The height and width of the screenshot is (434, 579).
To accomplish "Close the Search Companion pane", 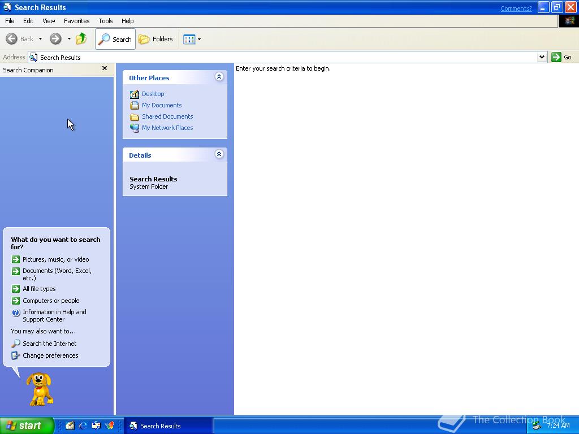I will (x=105, y=68).
